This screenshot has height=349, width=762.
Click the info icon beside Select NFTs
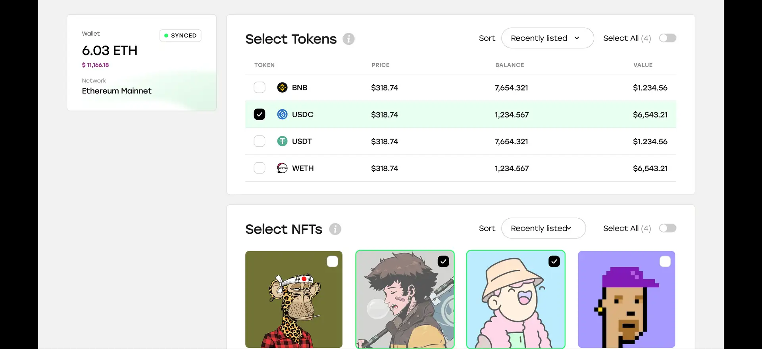point(335,229)
